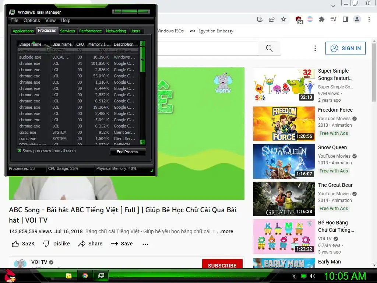Open the Task Manager File menu
Viewport: 377px width, 283px height.
(x=14, y=21)
